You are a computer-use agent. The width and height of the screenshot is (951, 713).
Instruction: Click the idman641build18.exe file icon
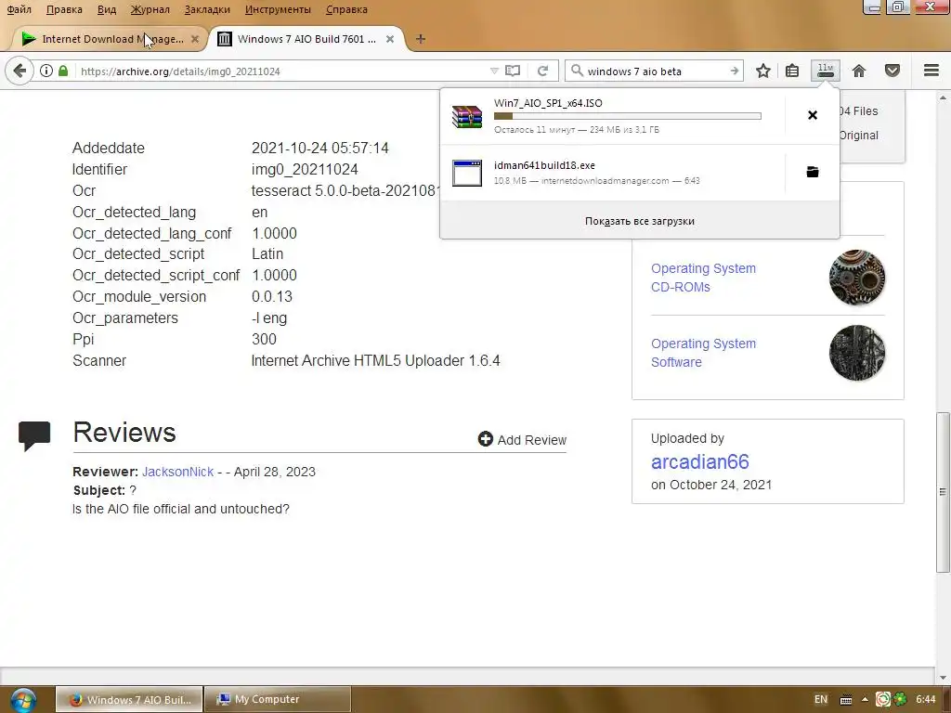point(467,173)
